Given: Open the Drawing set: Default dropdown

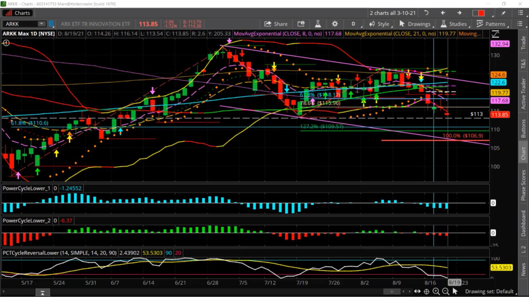Looking at the screenshot, I should point(491,291).
